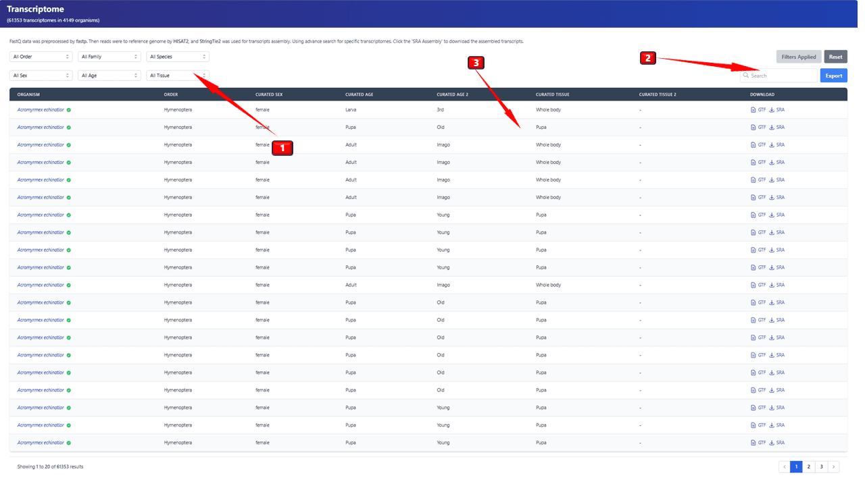Open the All Order dropdown

click(41, 57)
